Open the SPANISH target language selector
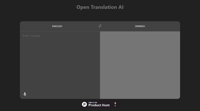This screenshot has width=200, height=111. point(140,26)
